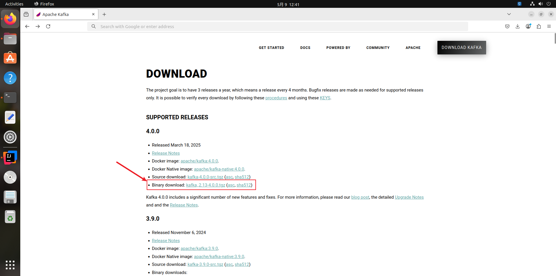Click the search magnifier in address bar
This screenshot has width=556, height=276.
coord(94,26)
